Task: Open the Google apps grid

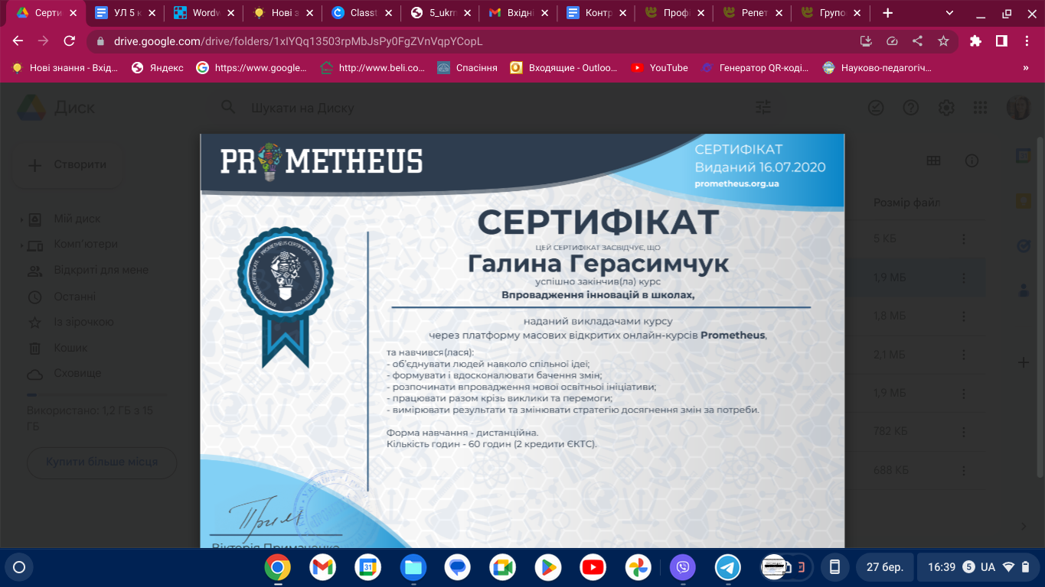Action: tap(980, 108)
